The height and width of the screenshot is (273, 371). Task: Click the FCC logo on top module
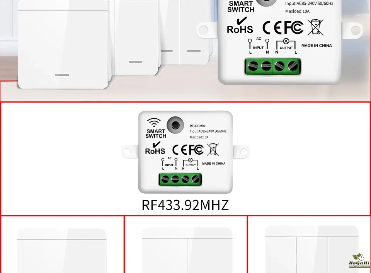point(294,27)
